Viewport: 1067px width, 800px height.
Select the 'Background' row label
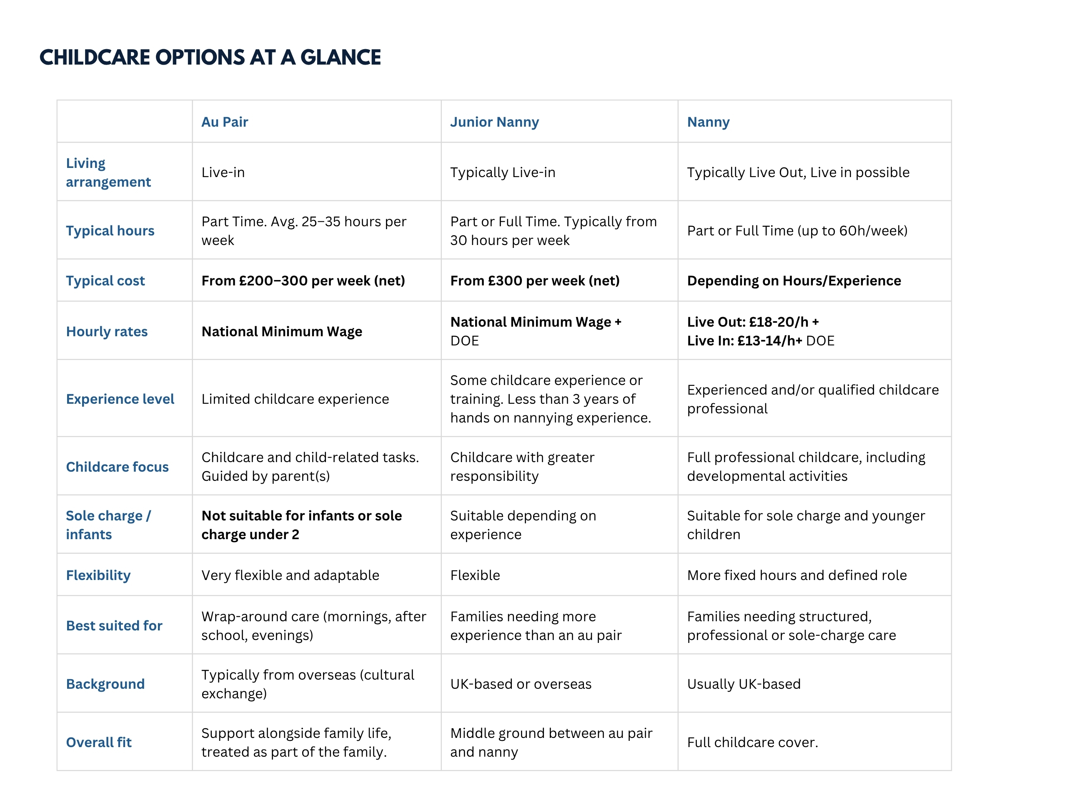pos(105,684)
